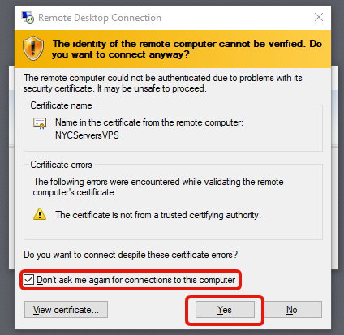Click the certificate icon beside the certificate name

pyautogui.click(x=40, y=123)
